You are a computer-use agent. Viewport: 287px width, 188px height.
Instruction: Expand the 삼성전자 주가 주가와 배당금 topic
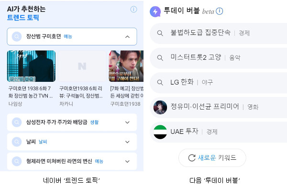pos(127,122)
